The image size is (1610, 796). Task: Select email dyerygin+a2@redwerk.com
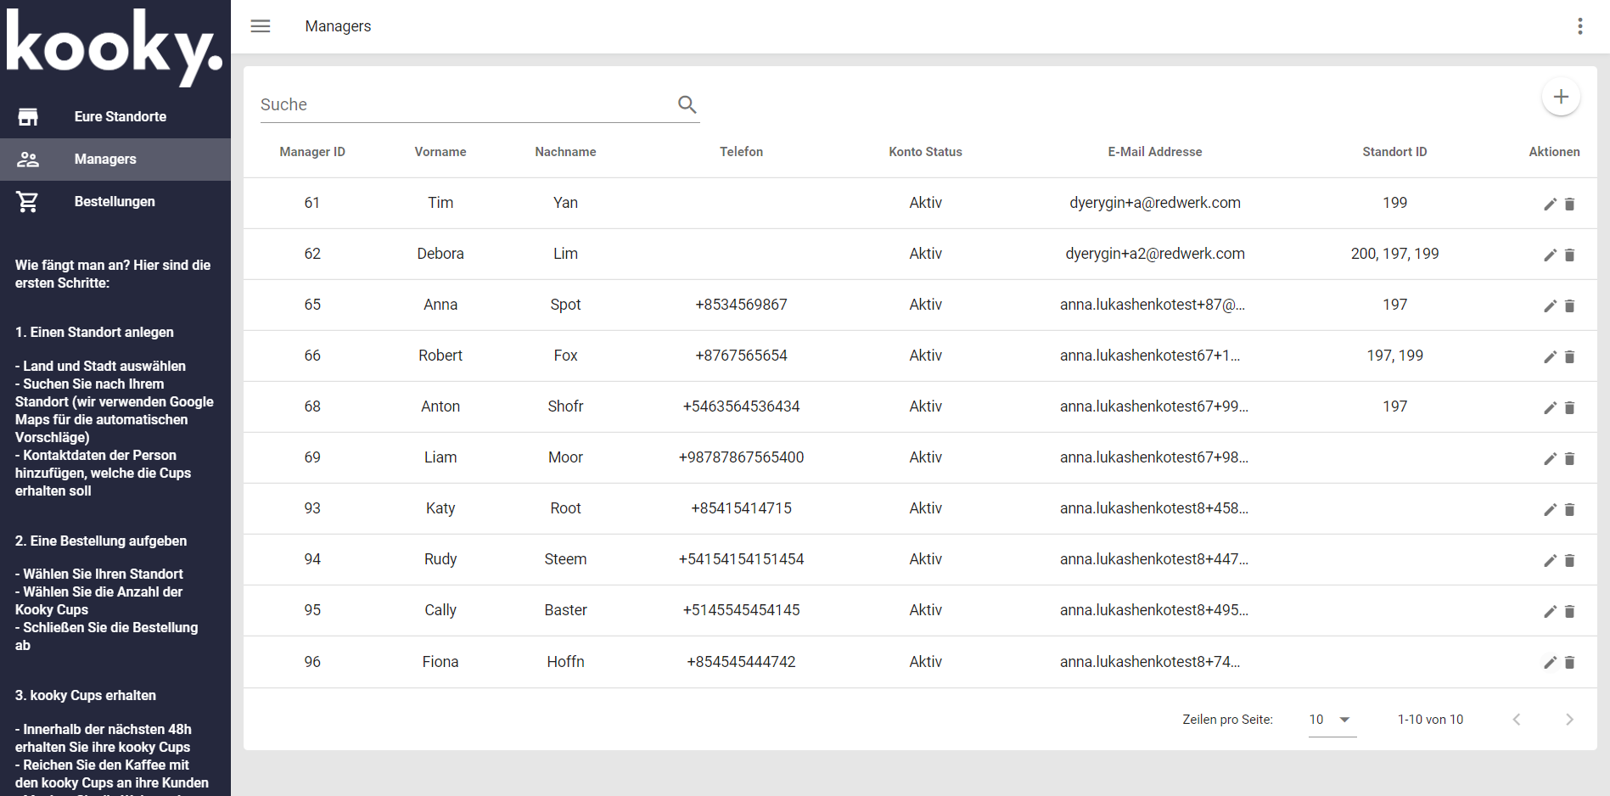point(1155,254)
